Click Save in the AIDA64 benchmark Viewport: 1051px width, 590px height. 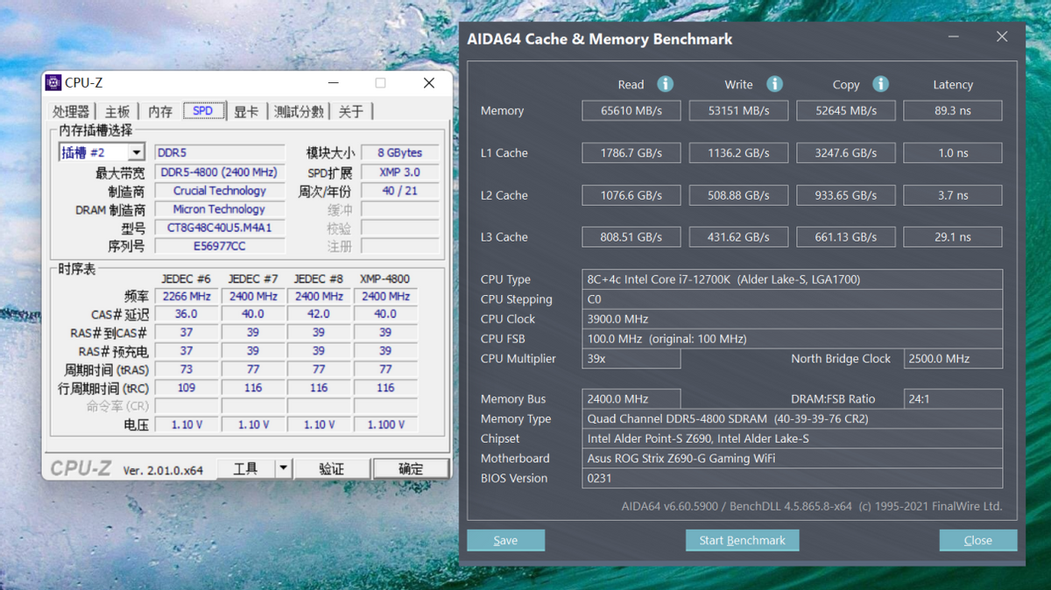[x=505, y=540]
